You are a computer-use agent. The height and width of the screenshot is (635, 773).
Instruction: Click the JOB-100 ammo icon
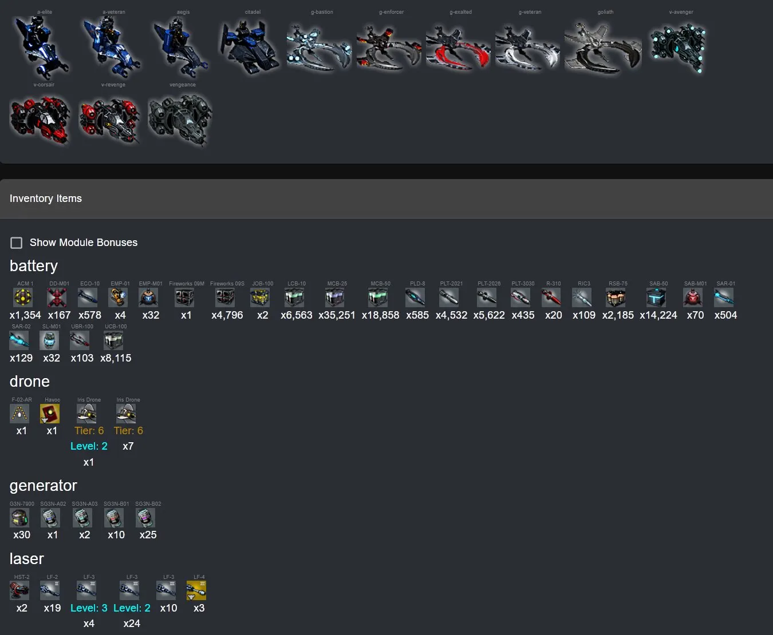260,297
